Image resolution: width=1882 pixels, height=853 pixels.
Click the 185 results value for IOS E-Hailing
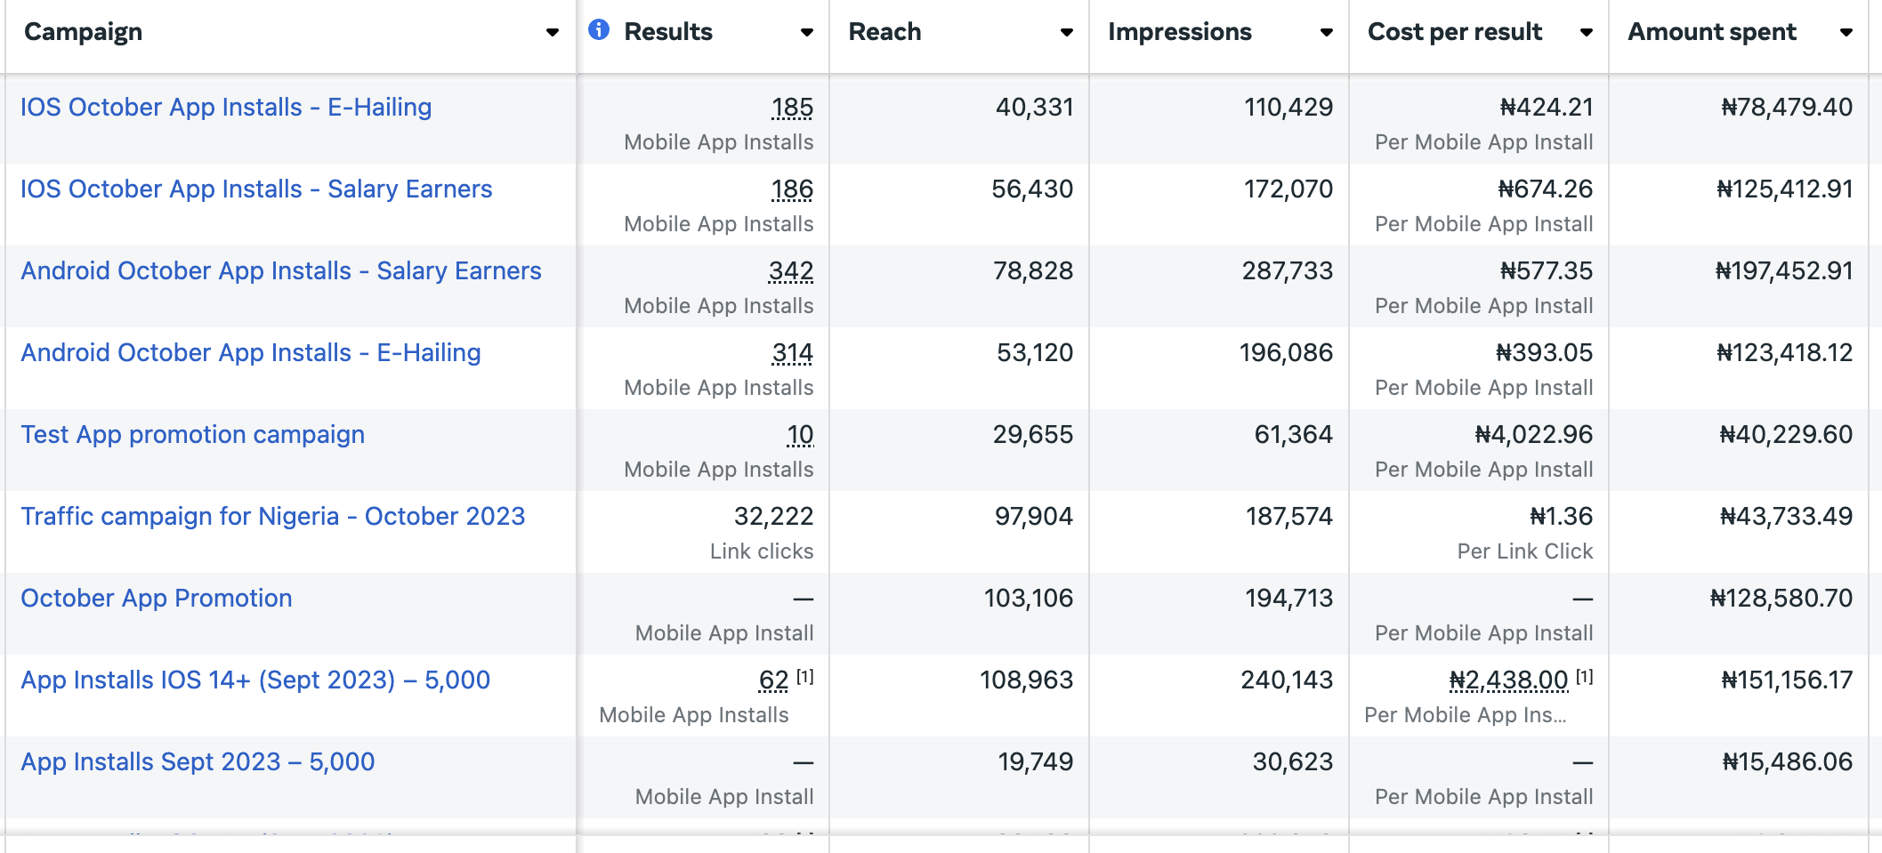coord(792,108)
